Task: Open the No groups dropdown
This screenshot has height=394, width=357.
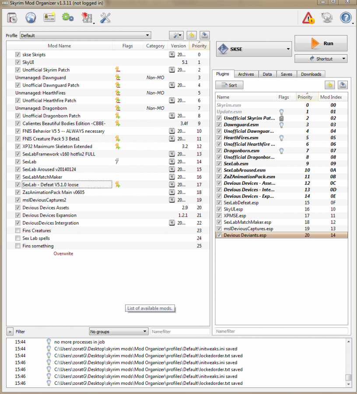Action: coord(118,331)
